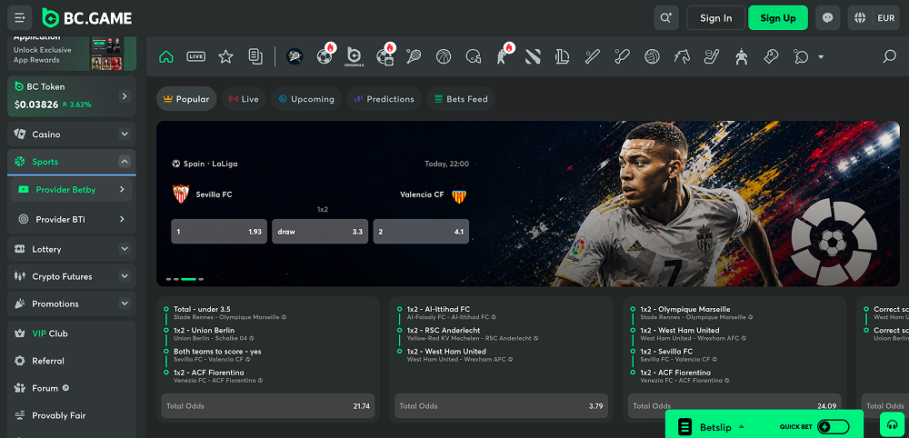Switch to the Popular tab
The height and width of the screenshot is (438, 909).
click(186, 99)
